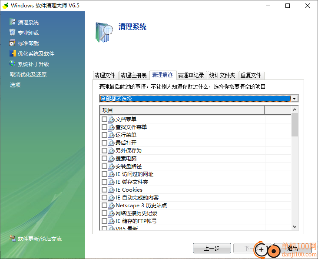Switch to the 重复文件 tab

(251, 75)
